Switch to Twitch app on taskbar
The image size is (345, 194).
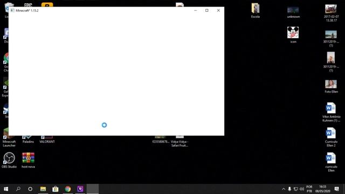(x=80, y=189)
